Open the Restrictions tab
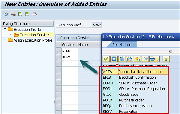Screen dimensions: 180x114 (122, 45)
